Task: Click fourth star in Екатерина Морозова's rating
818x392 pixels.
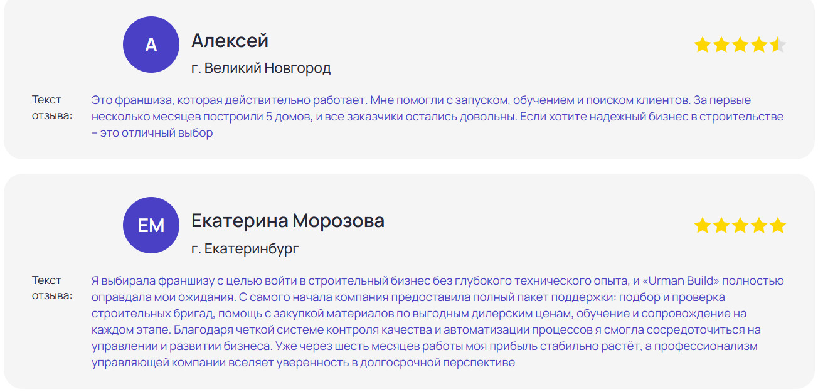Action: coord(759,225)
